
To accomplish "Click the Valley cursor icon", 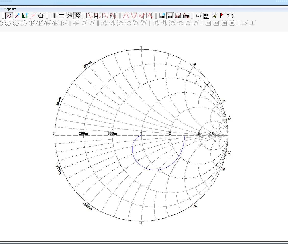I will [133, 16].
